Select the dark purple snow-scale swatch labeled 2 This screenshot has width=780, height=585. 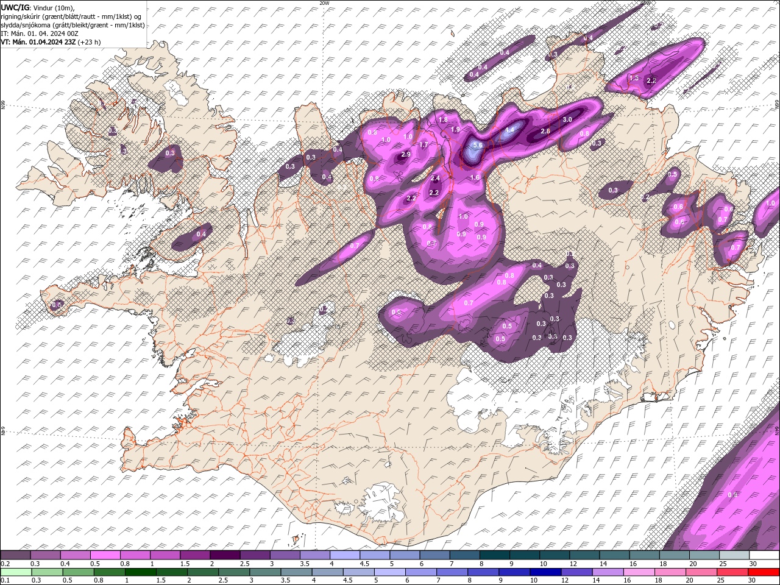[225, 555]
